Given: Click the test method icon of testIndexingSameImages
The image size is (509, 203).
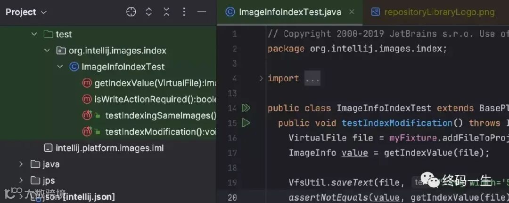Looking at the screenshot, I should [87, 115].
